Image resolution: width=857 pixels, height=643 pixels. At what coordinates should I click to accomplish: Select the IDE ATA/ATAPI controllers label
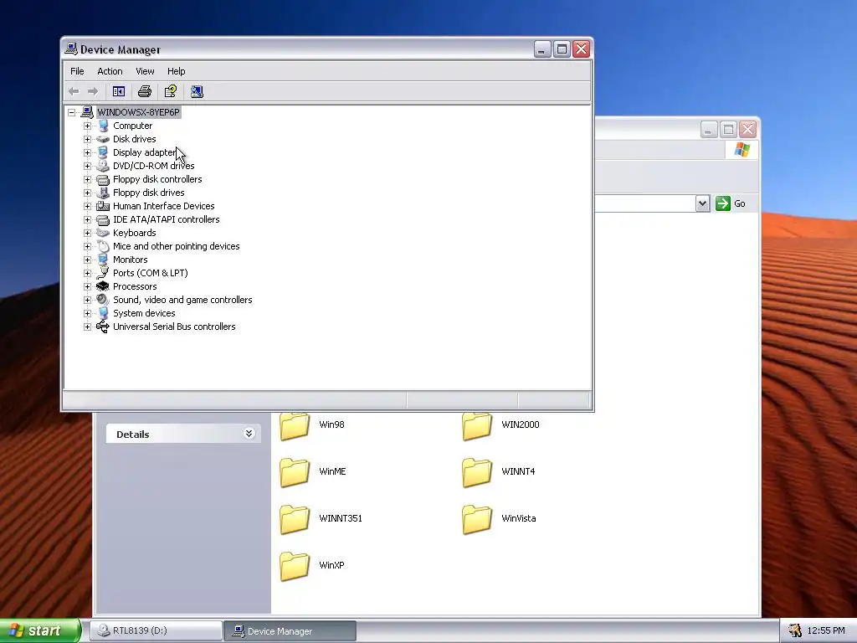[x=167, y=219]
